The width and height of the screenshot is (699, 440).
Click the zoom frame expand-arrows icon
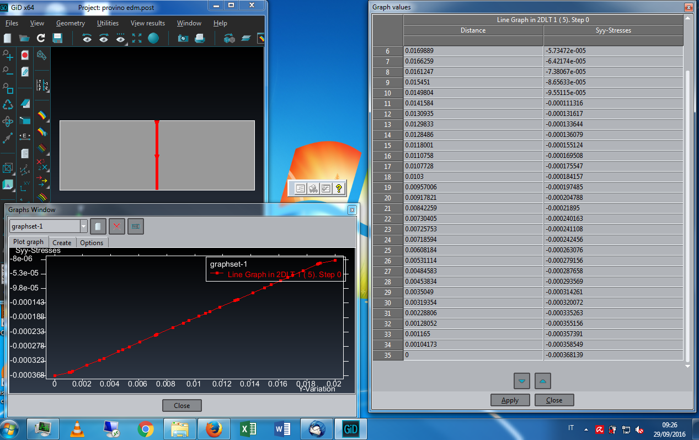click(137, 38)
